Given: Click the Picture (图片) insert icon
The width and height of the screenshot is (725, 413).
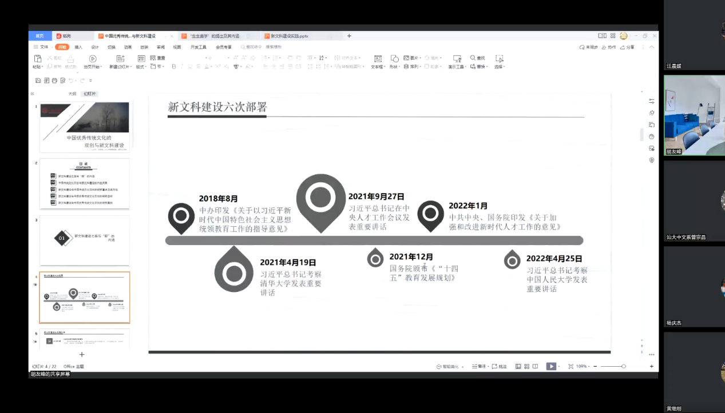Looking at the screenshot, I should coord(406,58).
